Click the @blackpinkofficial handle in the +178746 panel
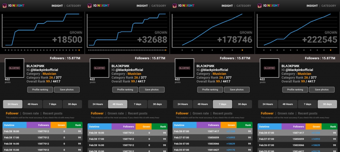Image resolution: width=340 pixels, height=152 pixels. tap(214, 70)
